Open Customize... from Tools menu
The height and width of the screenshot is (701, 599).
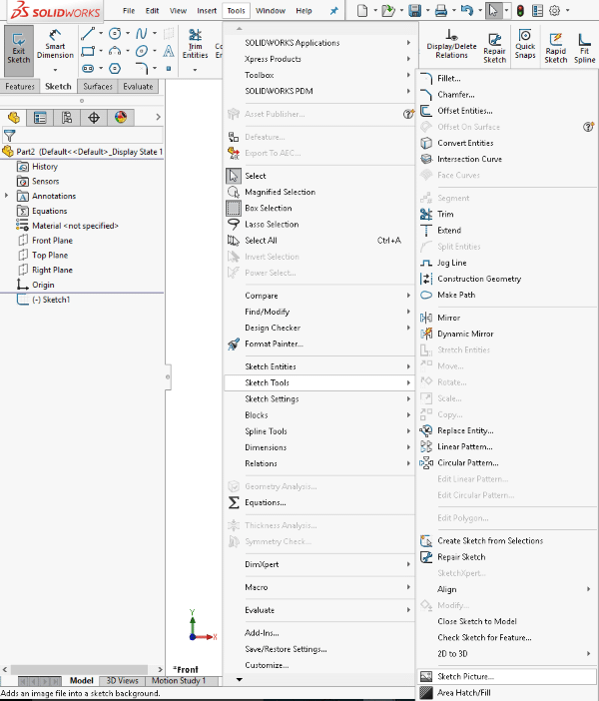pos(267,666)
